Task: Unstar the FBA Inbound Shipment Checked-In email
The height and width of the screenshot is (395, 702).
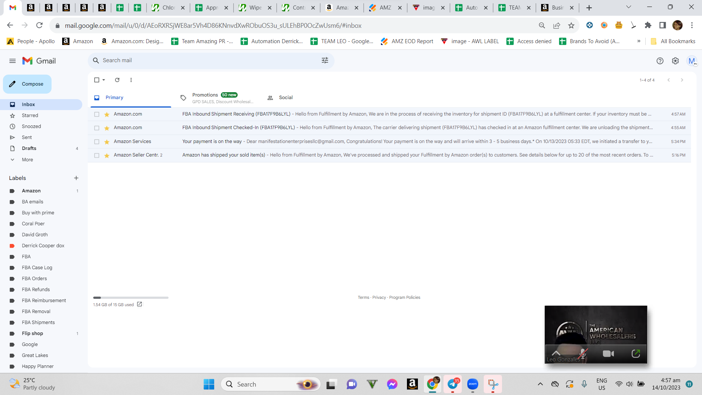Action: click(x=107, y=128)
